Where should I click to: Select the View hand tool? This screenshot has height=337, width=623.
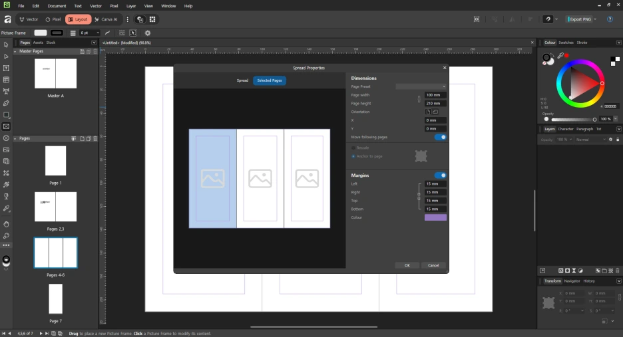6,224
